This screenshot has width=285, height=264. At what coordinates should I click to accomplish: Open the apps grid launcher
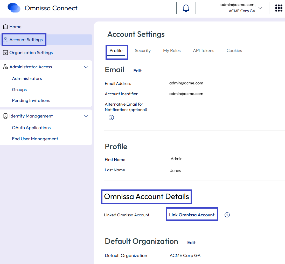[x=279, y=8]
